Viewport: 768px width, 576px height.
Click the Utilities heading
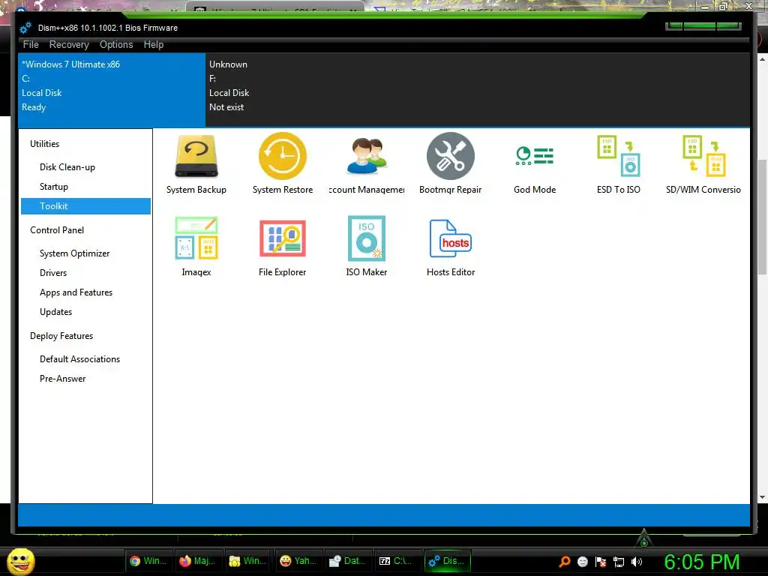pos(44,144)
